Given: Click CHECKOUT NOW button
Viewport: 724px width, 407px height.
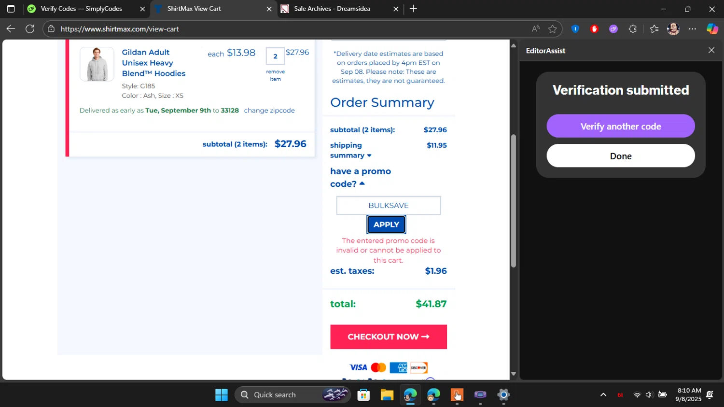Looking at the screenshot, I should coord(389,337).
